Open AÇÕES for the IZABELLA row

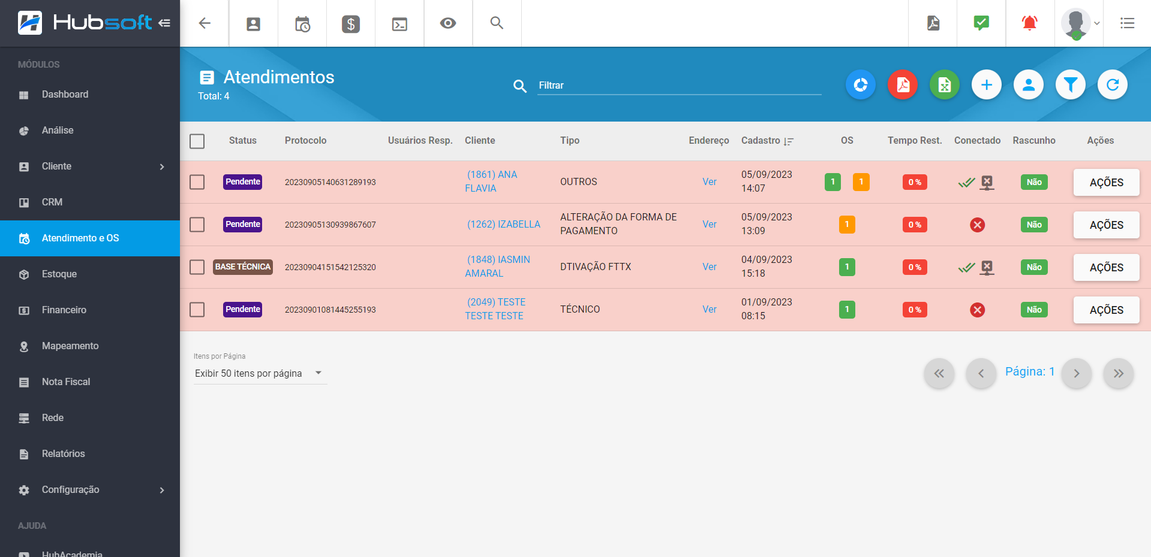coord(1106,225)
